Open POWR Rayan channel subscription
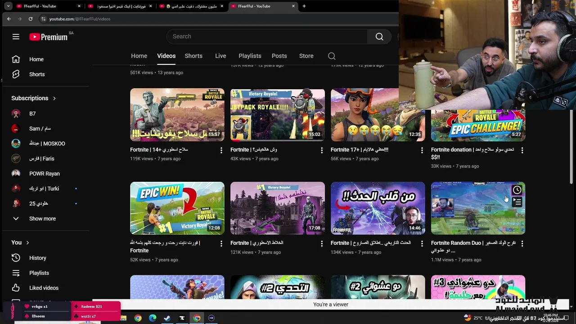 45,174
